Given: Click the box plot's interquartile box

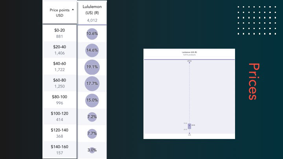Looking at the screenshot, I should click(x=189, y=126).
